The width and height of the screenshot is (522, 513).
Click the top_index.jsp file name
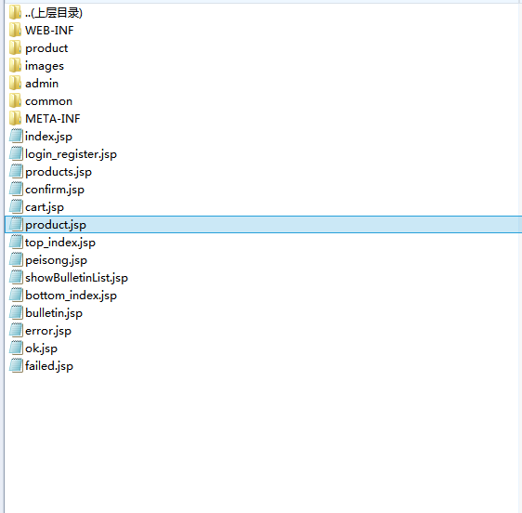click(x=60, y=243)
